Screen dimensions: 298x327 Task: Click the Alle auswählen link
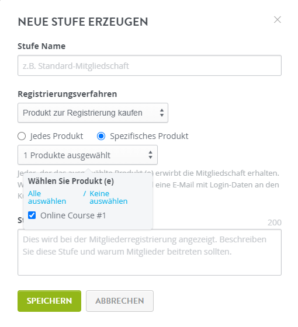[x=47, y=197]
